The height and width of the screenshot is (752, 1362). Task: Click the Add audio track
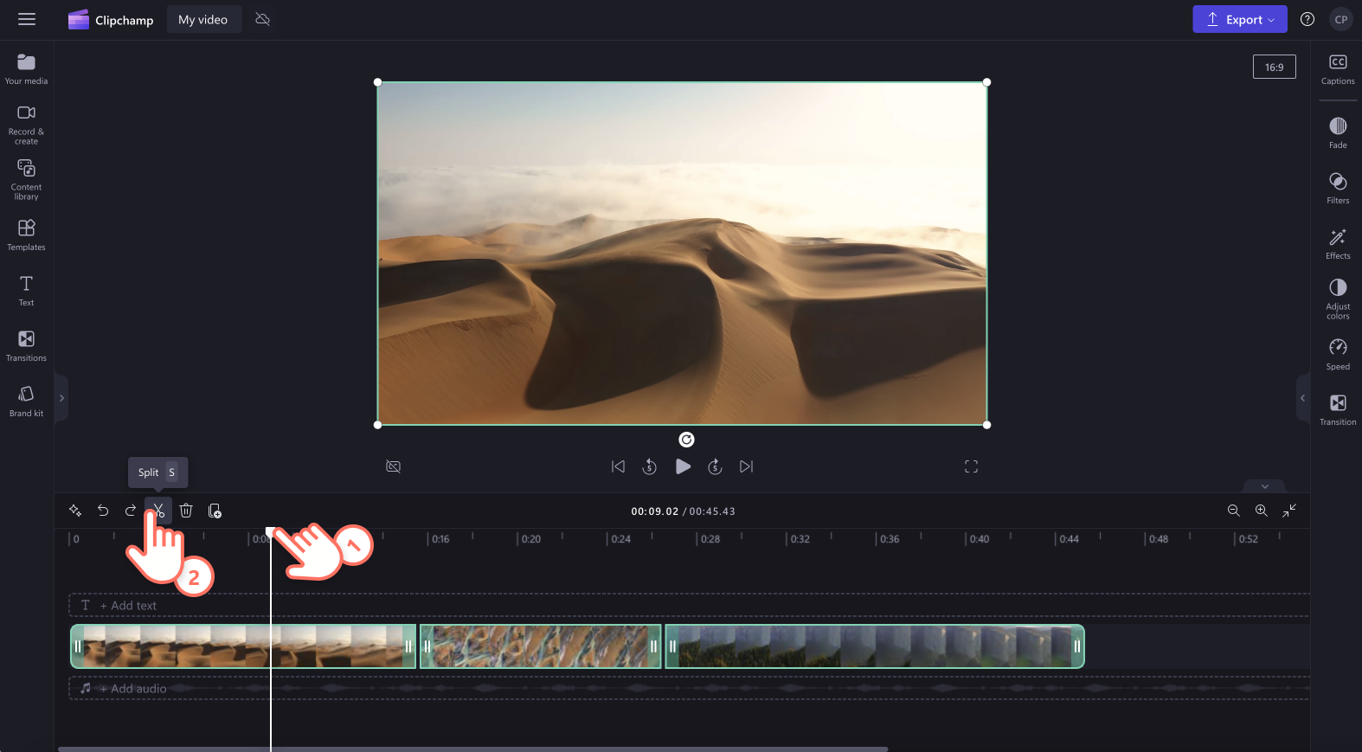(x=689, y=688)
